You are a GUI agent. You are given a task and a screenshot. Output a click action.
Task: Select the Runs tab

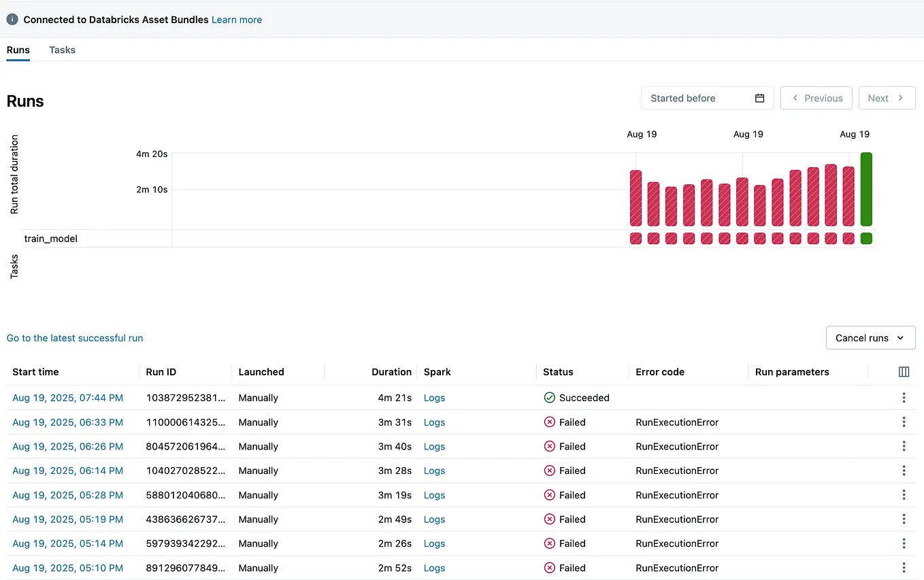(18, 50)
